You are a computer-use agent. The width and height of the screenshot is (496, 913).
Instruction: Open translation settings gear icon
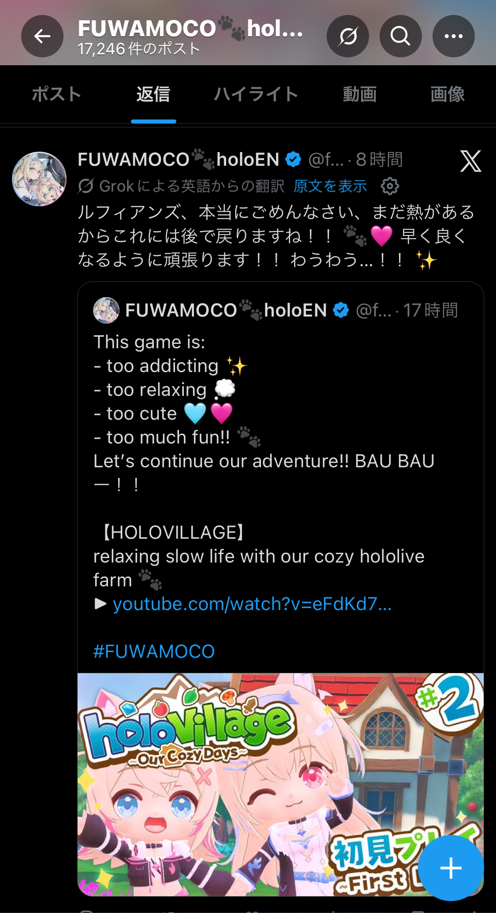point(390,186)
